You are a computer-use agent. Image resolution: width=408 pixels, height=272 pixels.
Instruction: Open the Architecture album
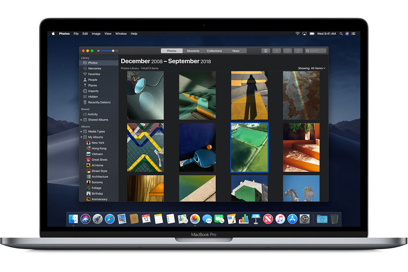99,176
